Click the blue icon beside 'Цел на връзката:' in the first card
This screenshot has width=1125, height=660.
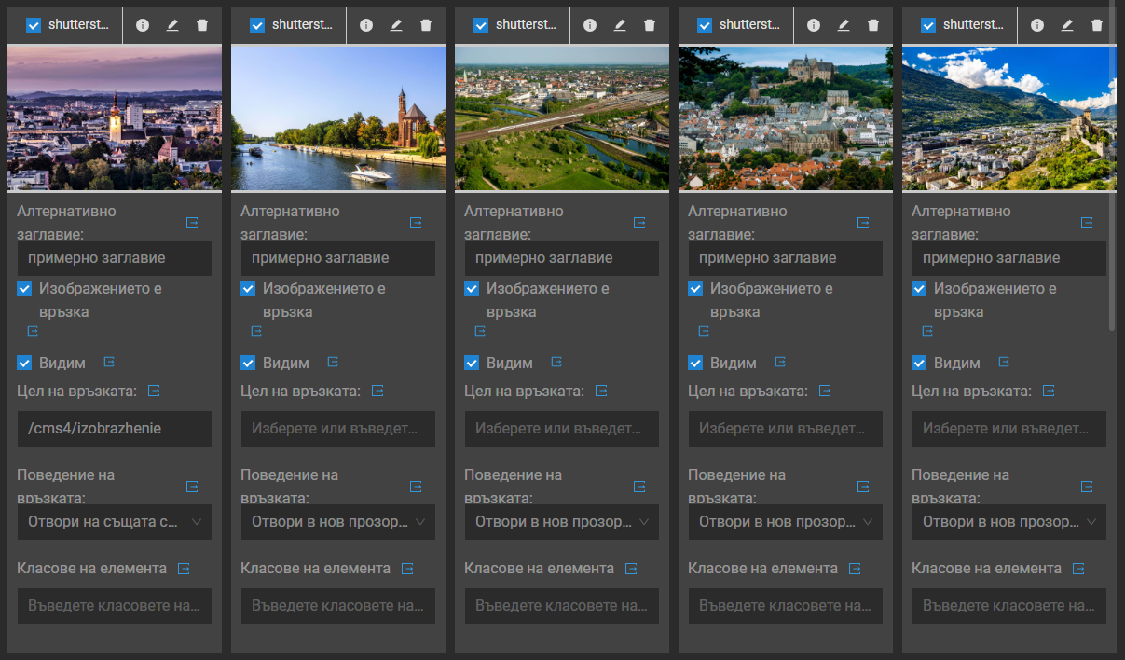pyautogui.click(x=155, y=391)
